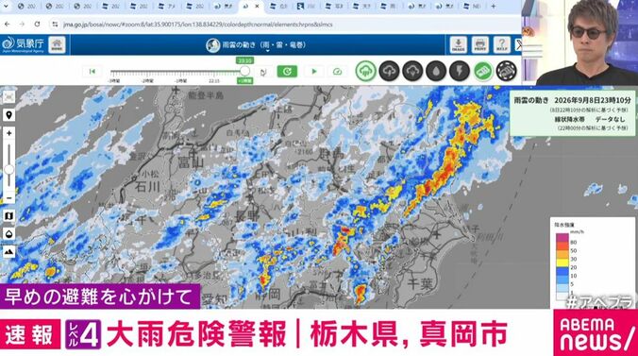Click the 能登半島 label on the map

[x=206, y=95]
